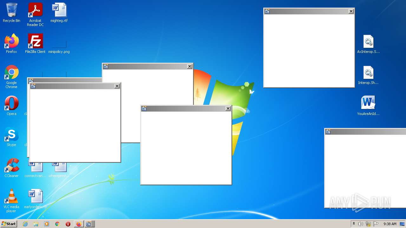Viewport: 406px width, 228px height.
Task: Open the Recycle Bin desktop icon
Action: point(11,13)
